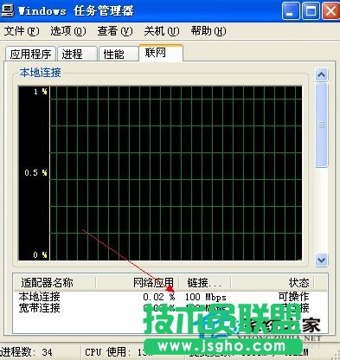340x360 pixels.
Task: Open the 查看(V) menu
Action: coord(115,31)
